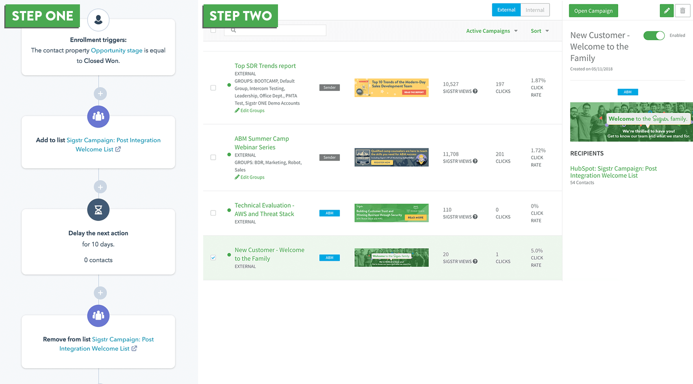
Task: Add action with plus above delay step
Action: pos(100,187)
